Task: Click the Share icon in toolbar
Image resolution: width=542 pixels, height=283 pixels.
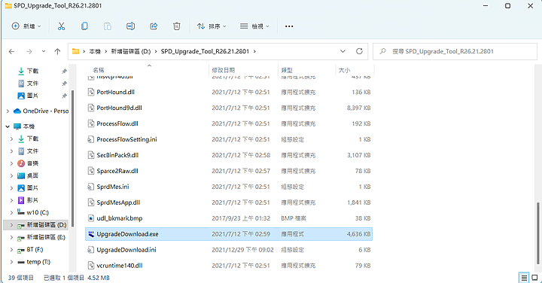Action: [x=154, y=26]
